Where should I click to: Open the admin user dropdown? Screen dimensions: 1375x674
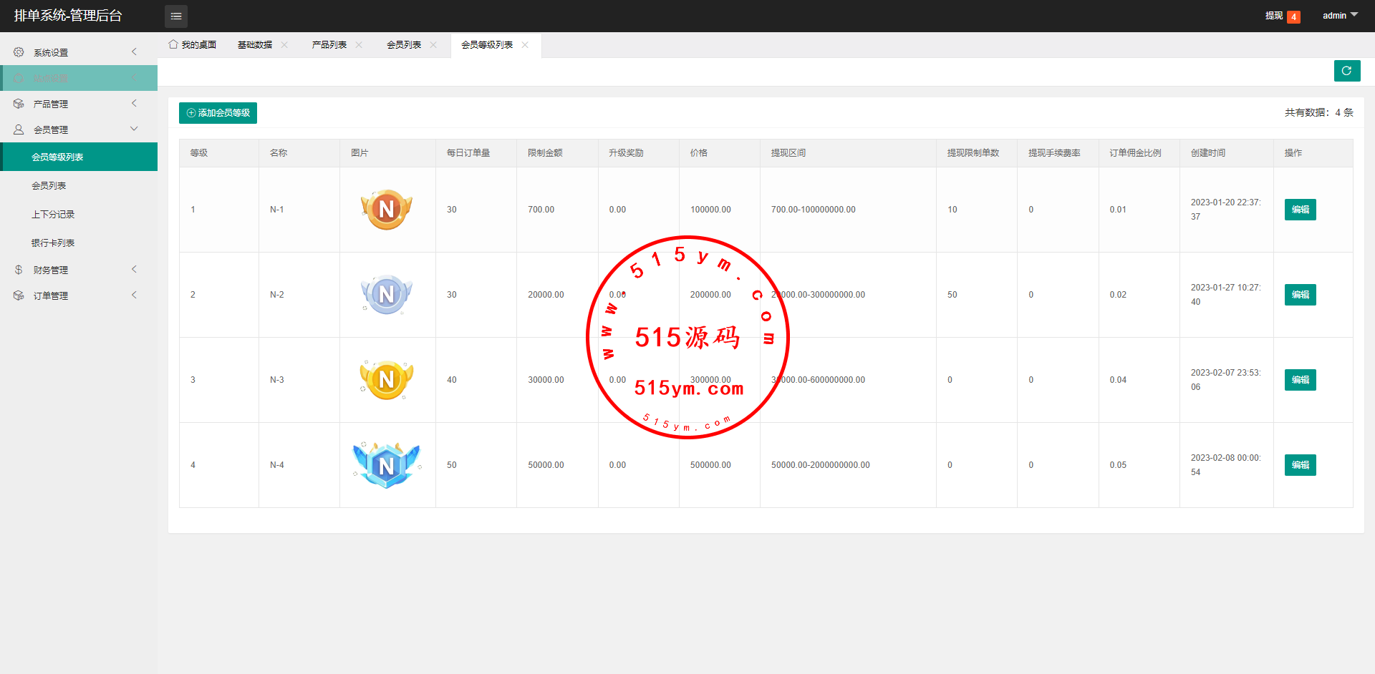(x=1339, y=16)
